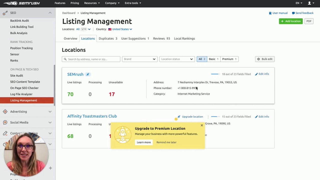Open the Features menu item
320x180 pixels.
60,3
